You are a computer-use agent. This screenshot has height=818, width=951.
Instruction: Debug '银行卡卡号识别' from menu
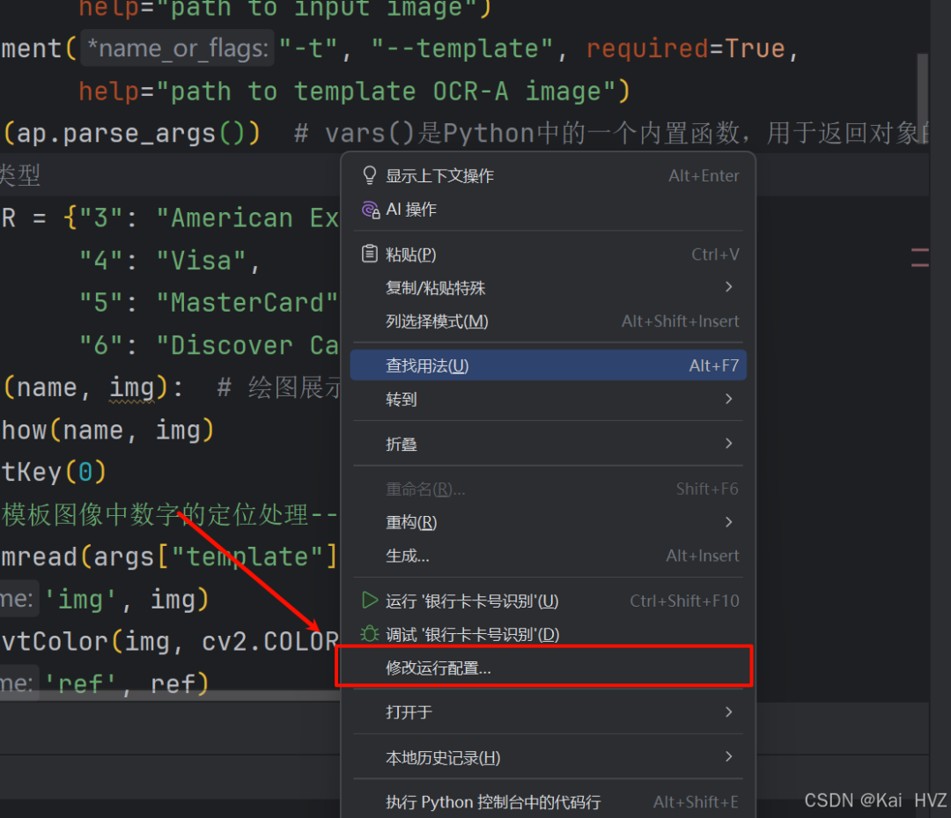click(x=549, y=634)
